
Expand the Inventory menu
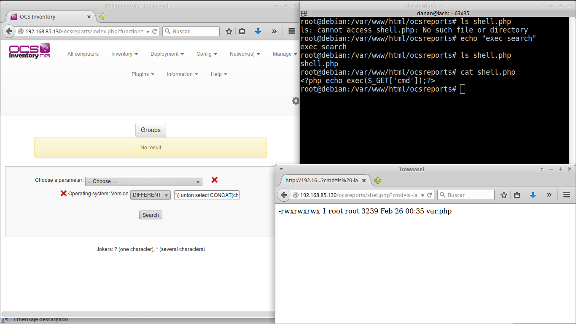(124, 54)
